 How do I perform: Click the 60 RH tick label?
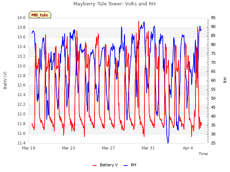pyautogui.click(x=213, y=80)
